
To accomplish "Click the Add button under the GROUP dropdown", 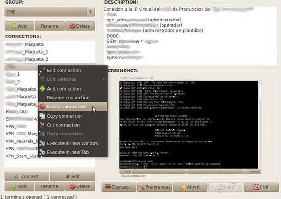I will [19, 26].
